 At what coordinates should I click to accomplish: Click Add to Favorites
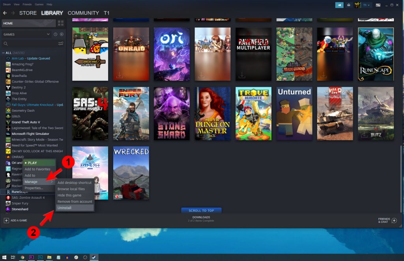pyautogui.click(x=39, y=169)
